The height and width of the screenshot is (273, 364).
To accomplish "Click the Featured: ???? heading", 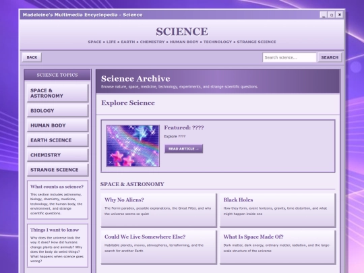I will point(184,127).
